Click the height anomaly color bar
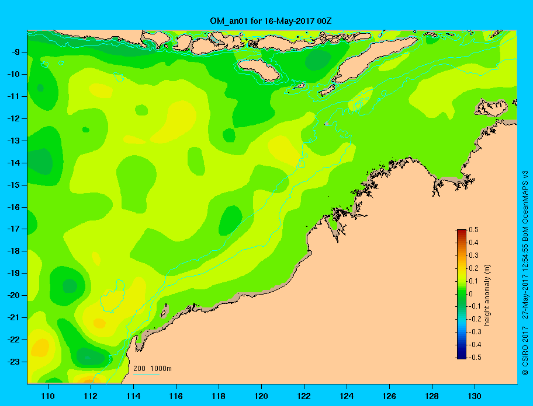 pos(462,294)
